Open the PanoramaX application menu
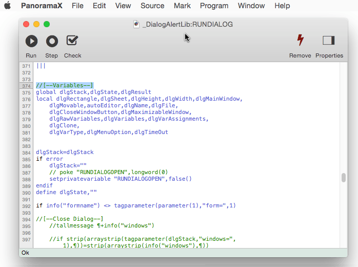Viewport: 358px width, 267px height. (43, 6)
